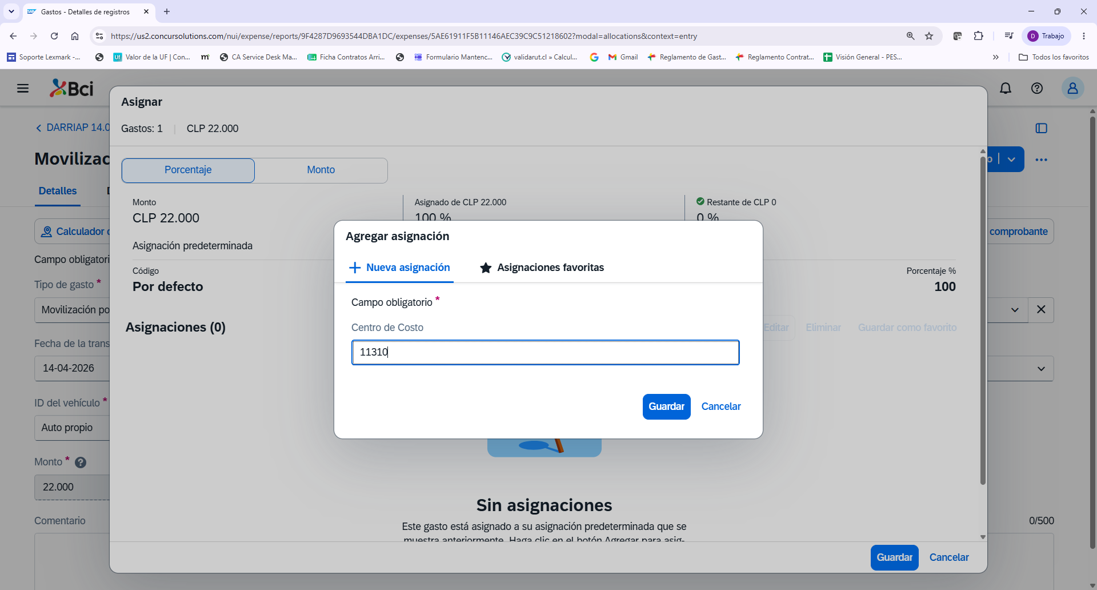
Task: Expand the Tipo de gasto dropdown arrow
Action: click(x=1015, y=309)
